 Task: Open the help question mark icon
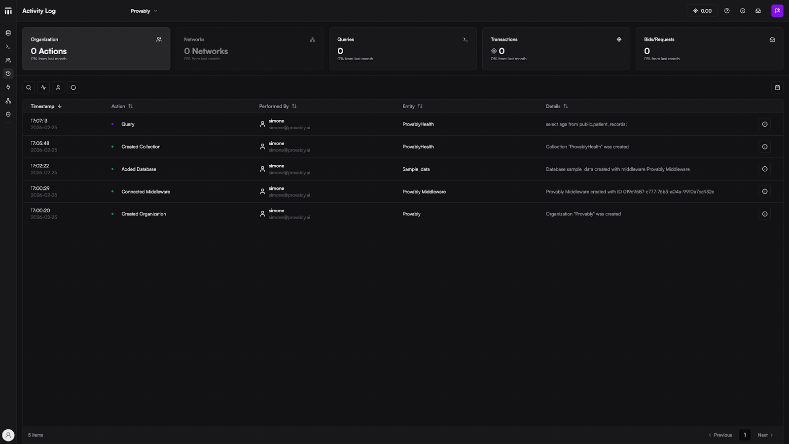727,11
